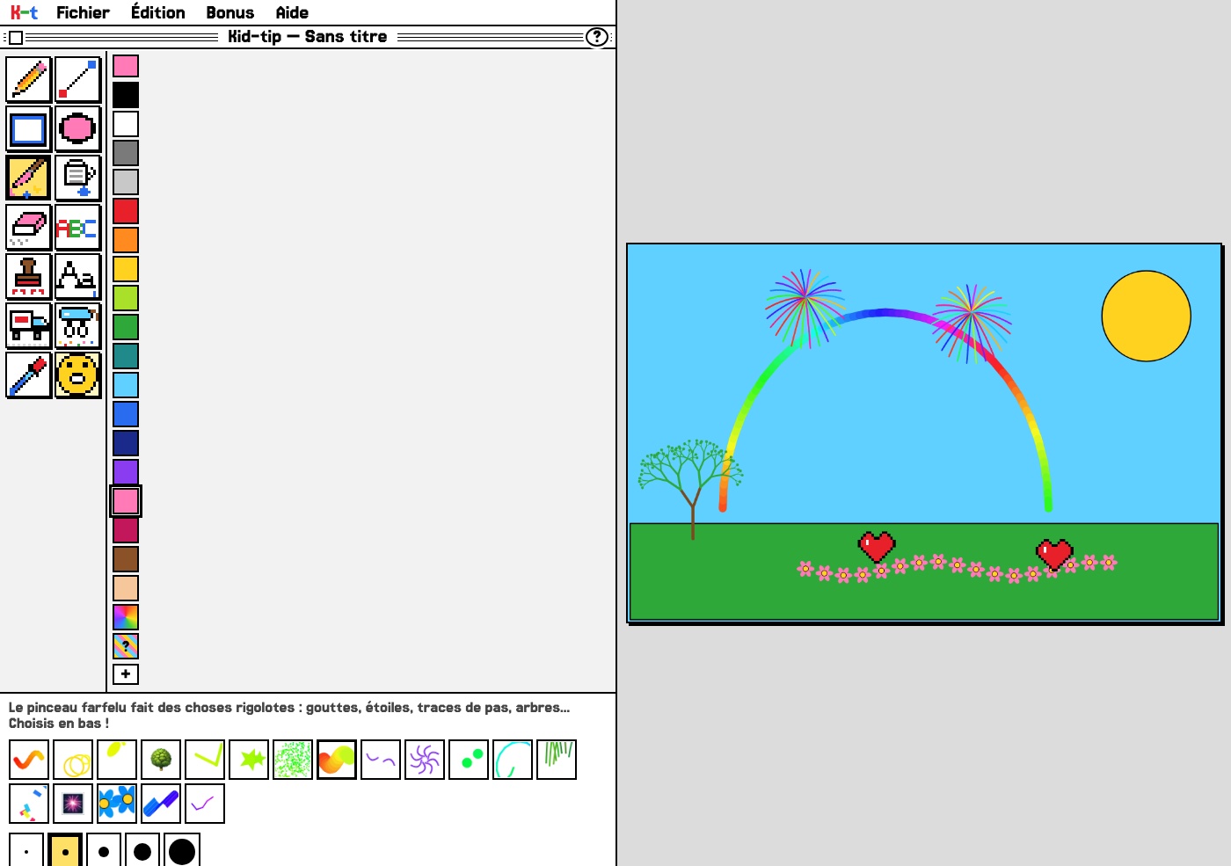Pick the firework burst brush option

[73, 804]
